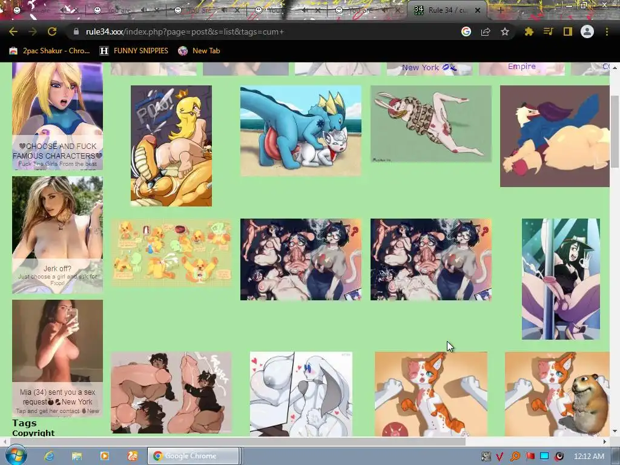
Task: Launch Internet Explorer from the taskbar
Action: (48, 457)
